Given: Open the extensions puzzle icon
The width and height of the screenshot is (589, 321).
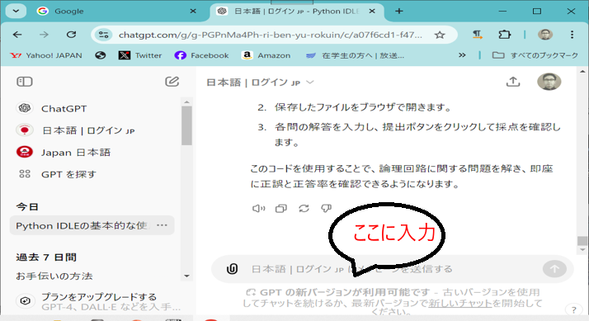Looking at the screenshot, I should point(504,35).
